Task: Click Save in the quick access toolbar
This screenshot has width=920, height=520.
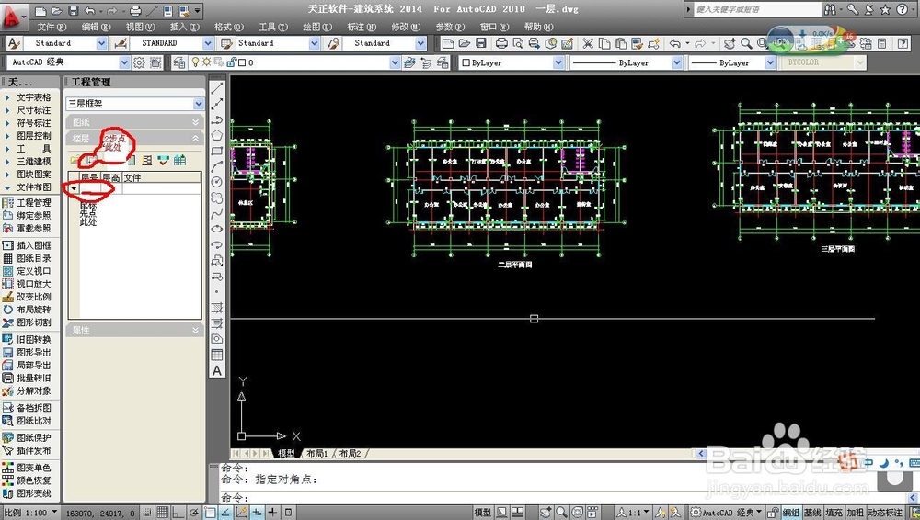Action: (73, 10)
